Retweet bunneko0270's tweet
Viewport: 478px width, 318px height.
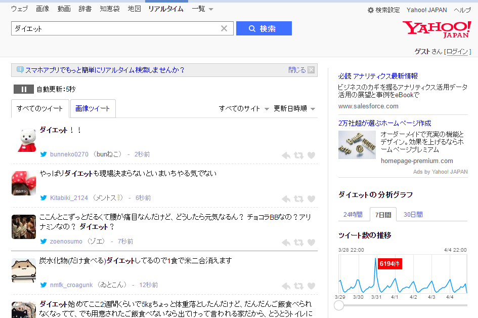pos(298,155)
